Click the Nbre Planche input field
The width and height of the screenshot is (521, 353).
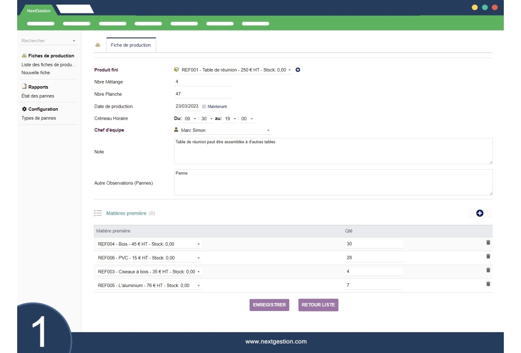(x=203, y=94)
